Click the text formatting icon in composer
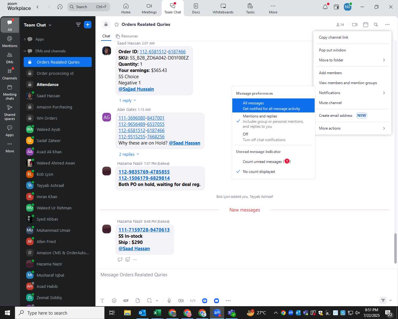Viewport: 398px width, 319px height. 102,301
